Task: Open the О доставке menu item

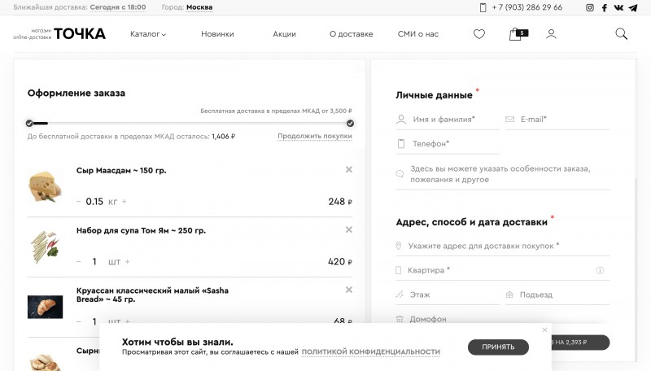Action: pos(351,34)
